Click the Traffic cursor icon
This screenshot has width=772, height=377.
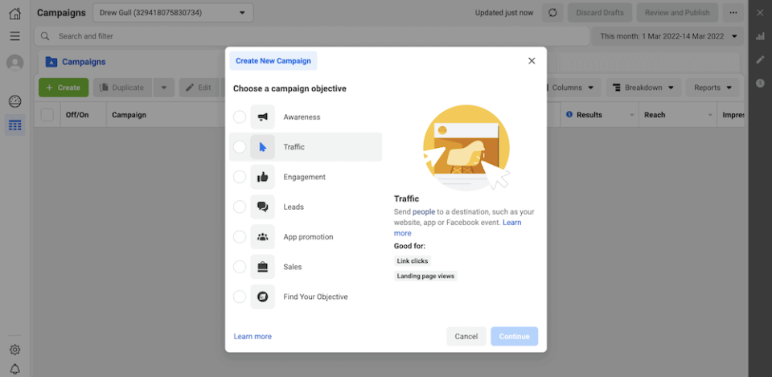click(x=262, y=146)
